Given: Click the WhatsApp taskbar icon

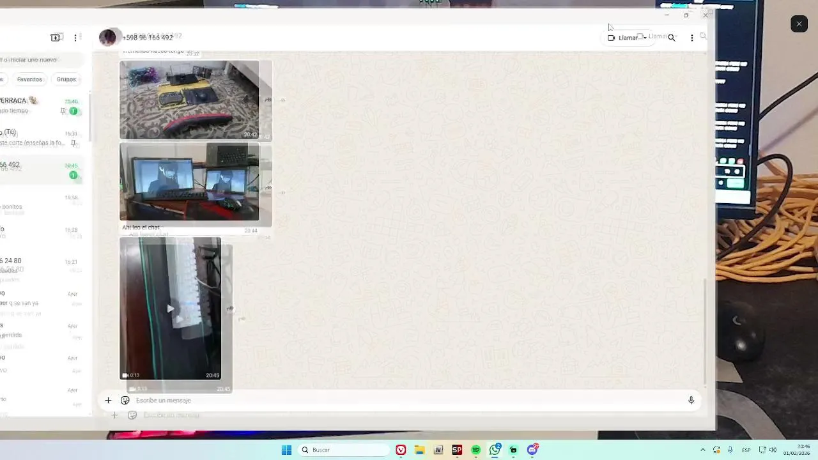Looking at the screenshot, I should [x=495, y=450].
